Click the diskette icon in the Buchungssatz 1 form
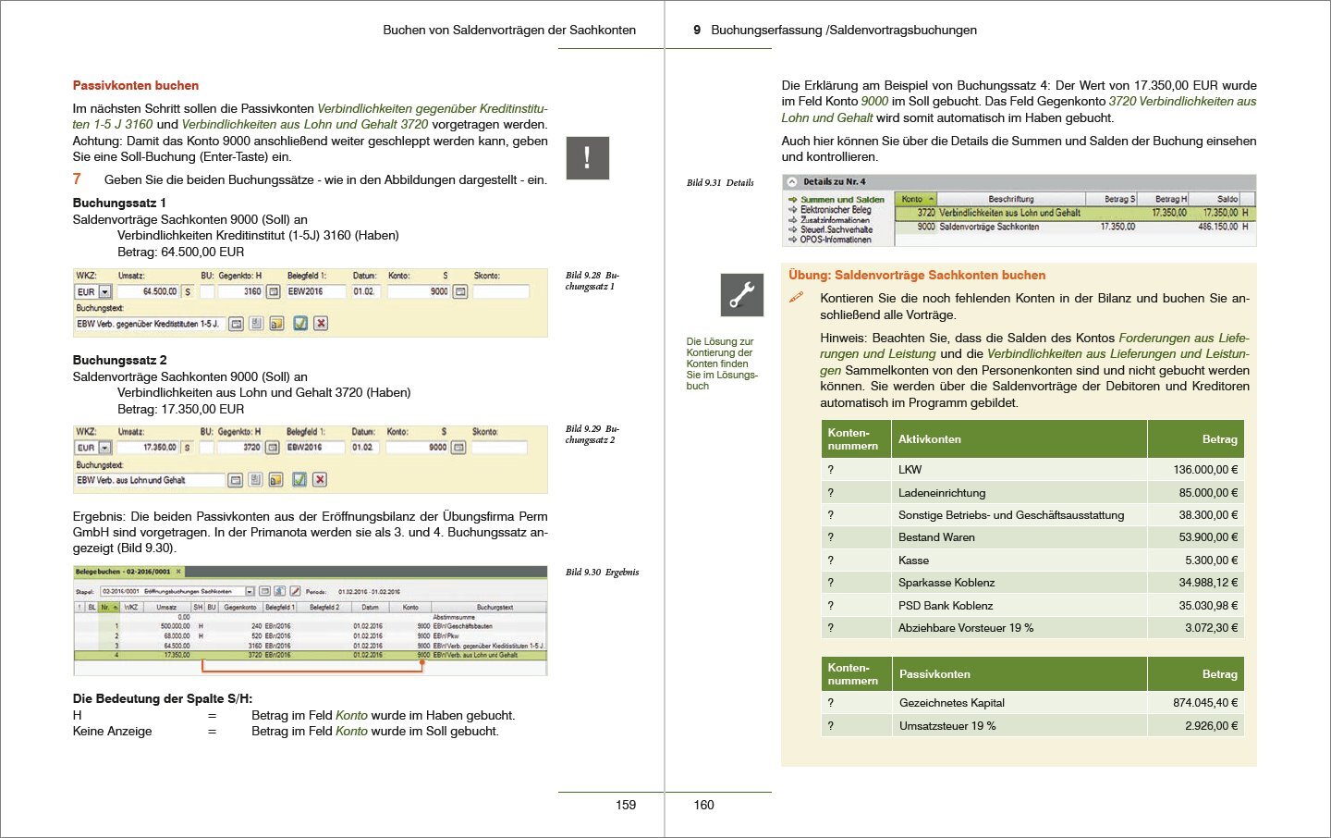 tap(256, 324)
